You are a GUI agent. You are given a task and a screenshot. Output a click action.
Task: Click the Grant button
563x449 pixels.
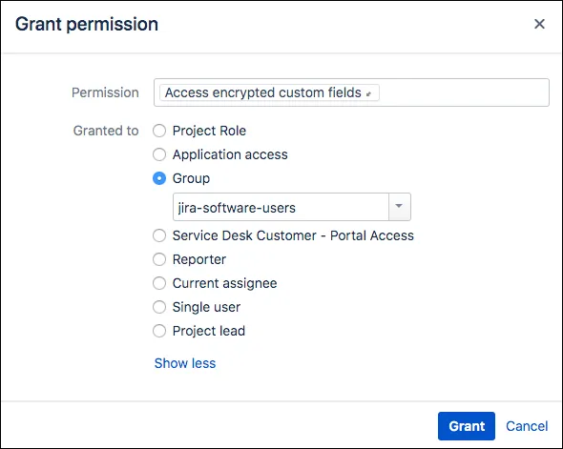[467, 426]
